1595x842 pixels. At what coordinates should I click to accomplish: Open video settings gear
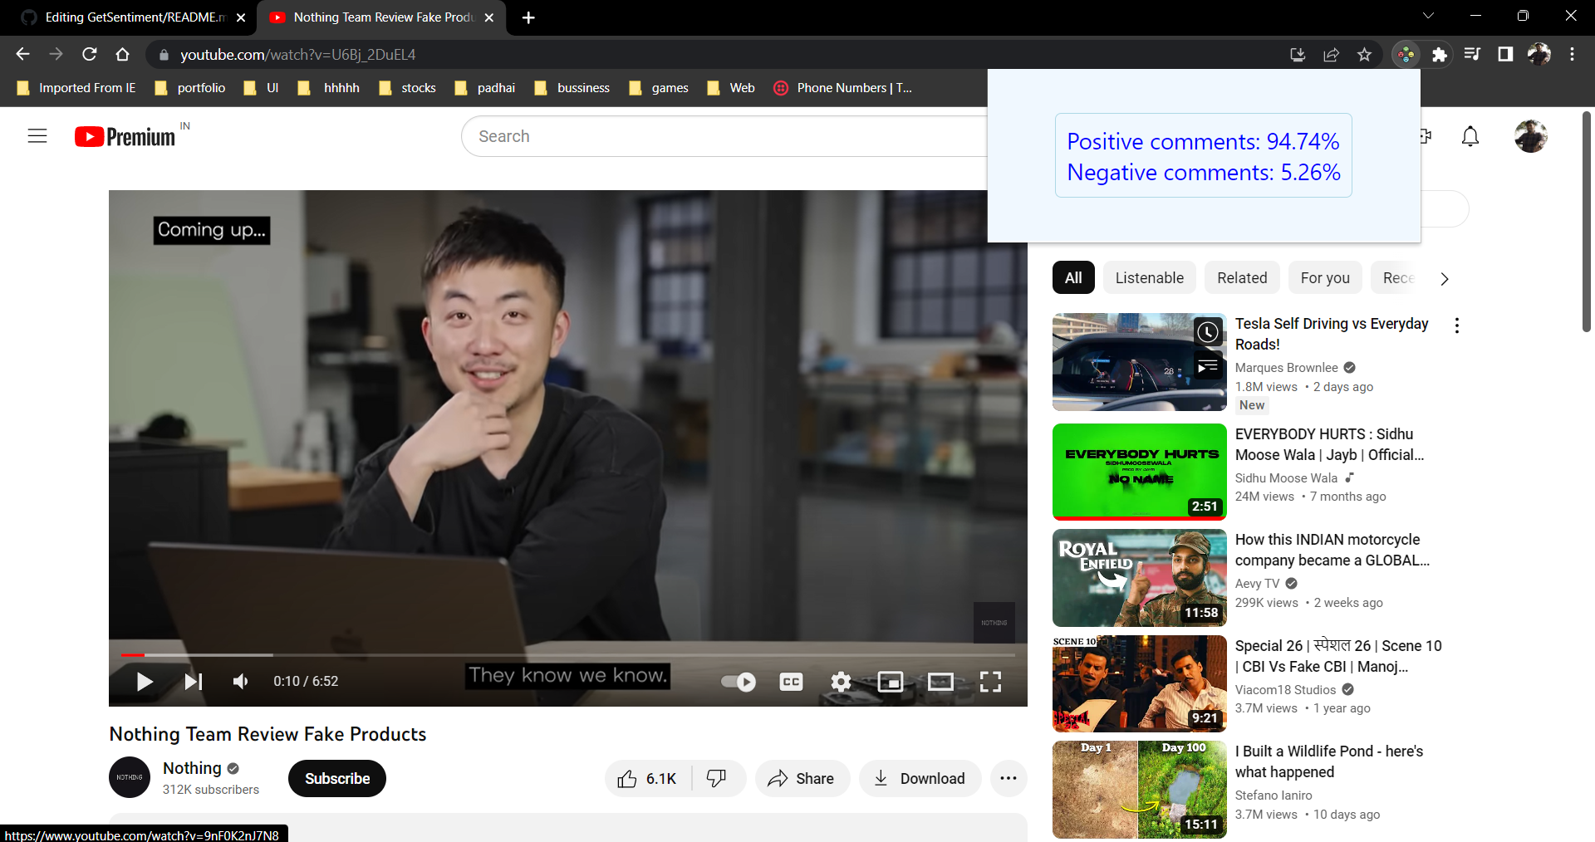pos(841,682)
